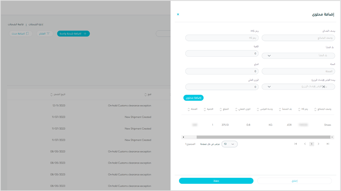Viewport: 341px width, 191px height.
Task: Open the rows-per-page dropdown showing 10
Action: click(x=229, y=144)
